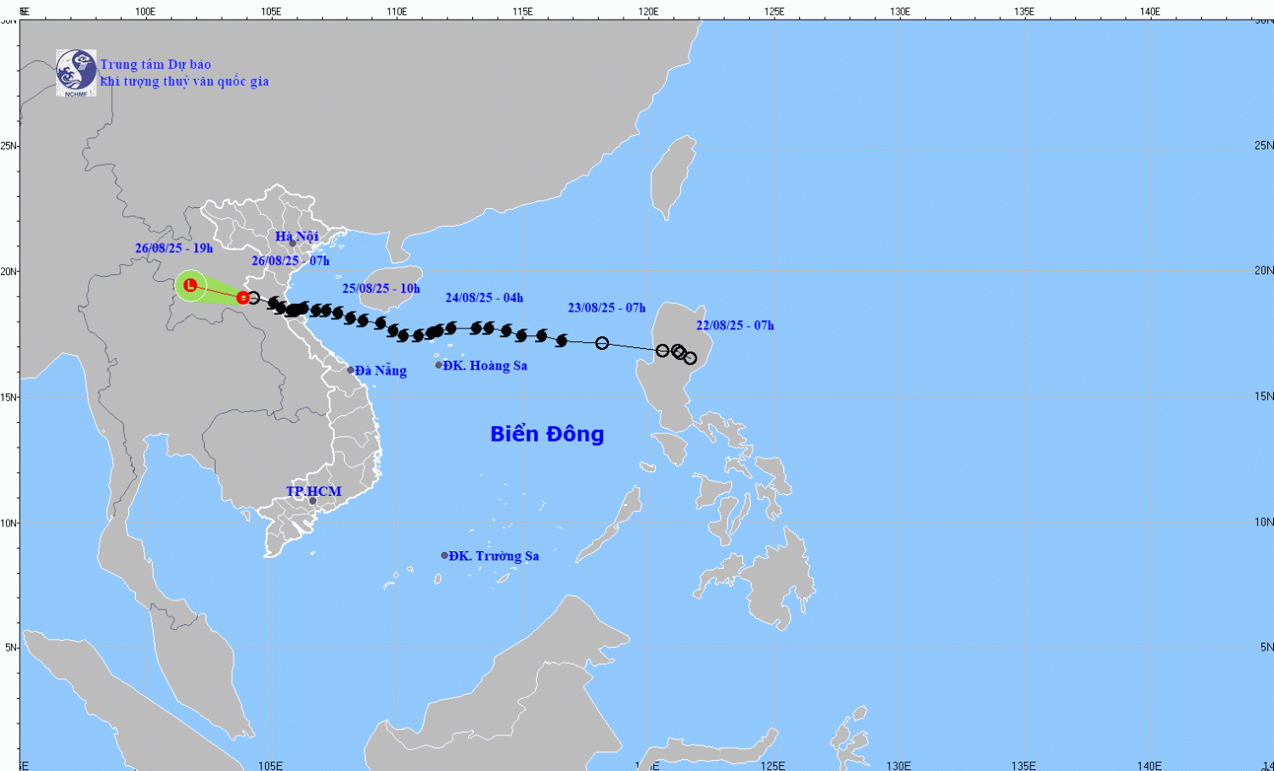Click the ĐK. Trường Sa marker dot
Viewport: 1274px width, 771px height.
(444, 555)
